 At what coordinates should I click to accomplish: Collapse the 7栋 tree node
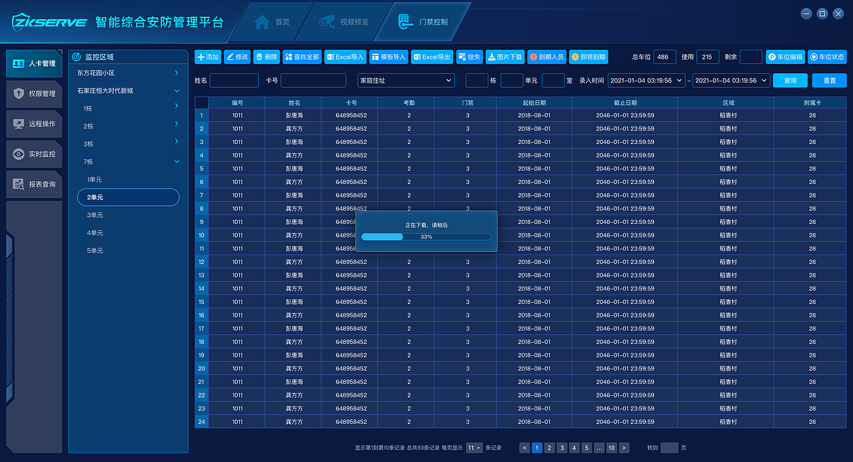pos(177,161)
